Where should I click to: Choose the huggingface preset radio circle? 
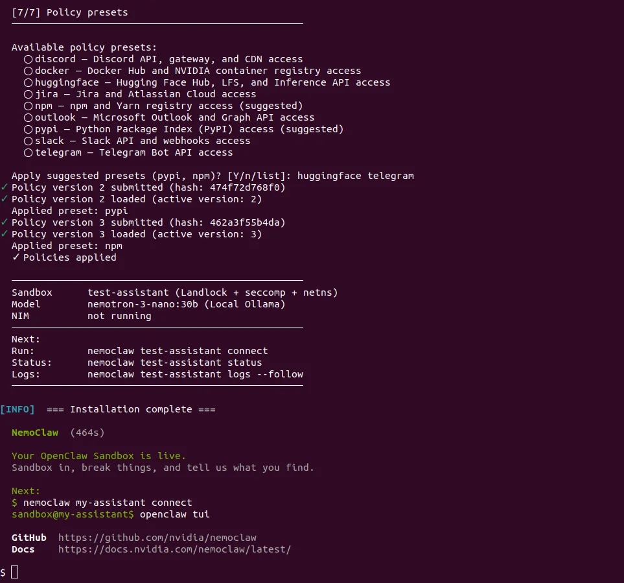[x=29, y=82]
